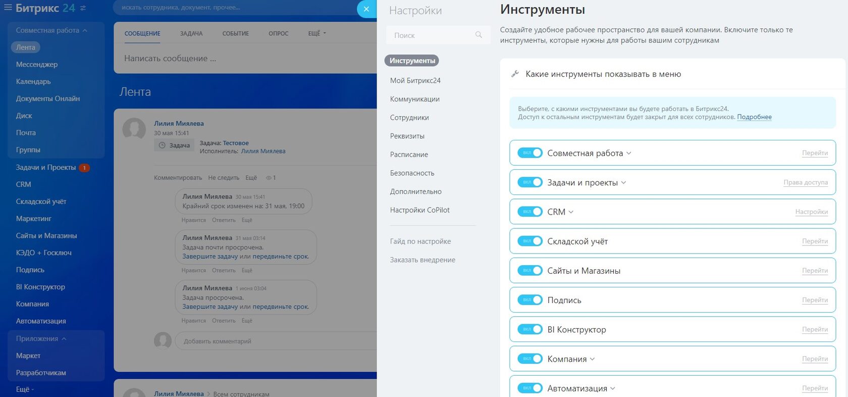Viewport: 848px width, 397px height.
Task: Click the eye views counter icon
Action: tap(269, 178)
